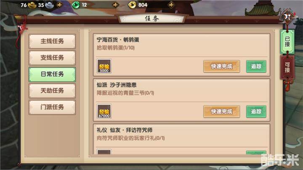This screenshot has width=303, height=170.
Task: Select 主线任务 main quest category
Action: point(52,41)
